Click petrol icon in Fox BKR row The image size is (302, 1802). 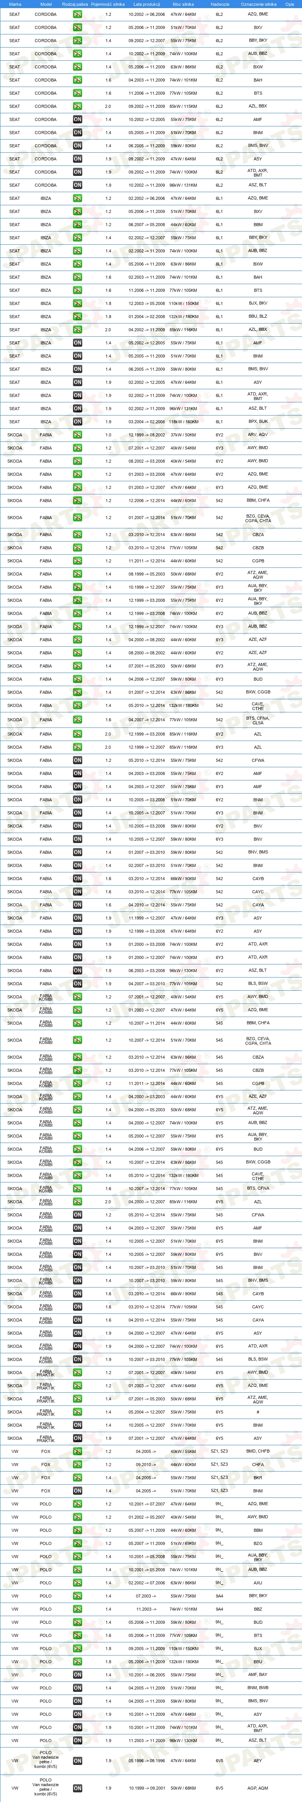78,1477
